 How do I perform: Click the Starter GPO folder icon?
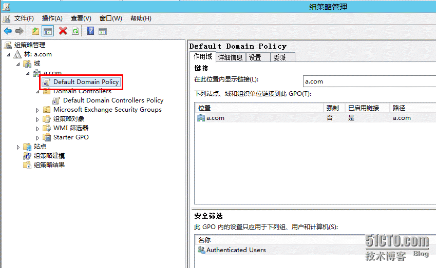click(x=47, y=137)
